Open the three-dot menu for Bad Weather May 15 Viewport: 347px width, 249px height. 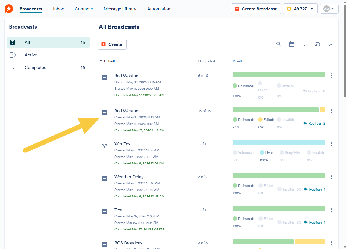click(x=332, y=76)
